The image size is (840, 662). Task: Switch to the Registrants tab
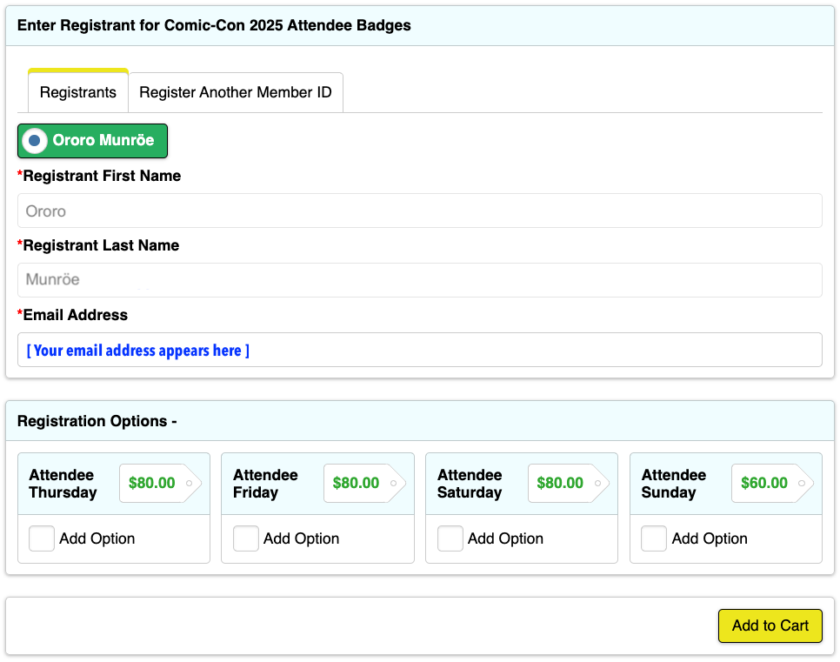coord(77,91)
